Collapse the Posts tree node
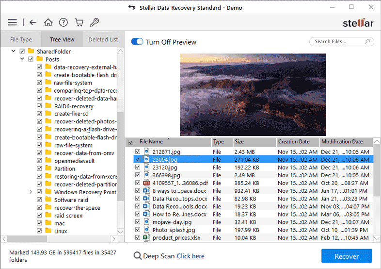The width and height of the screenshot is (381, 269). [x=22, y=59]
